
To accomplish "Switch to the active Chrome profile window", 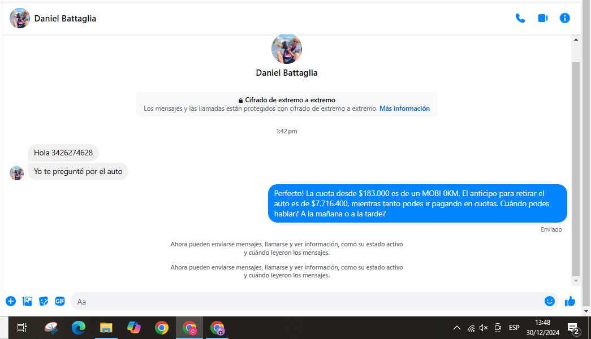I will (189, 328).
